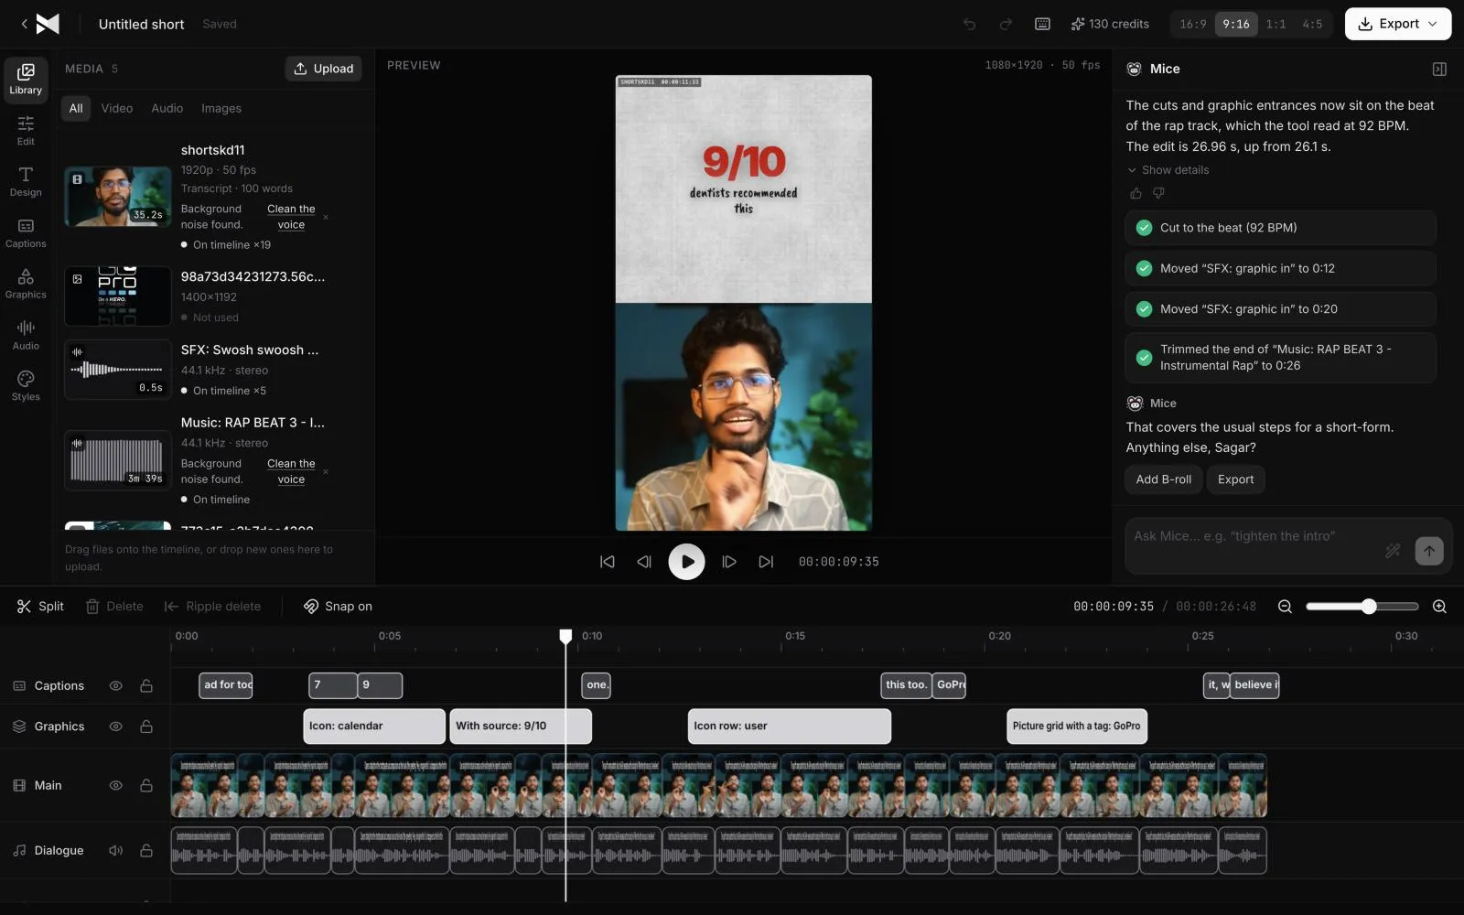Mute the Dialogue track
This screenshot has height=915, width=1464.
116,850
